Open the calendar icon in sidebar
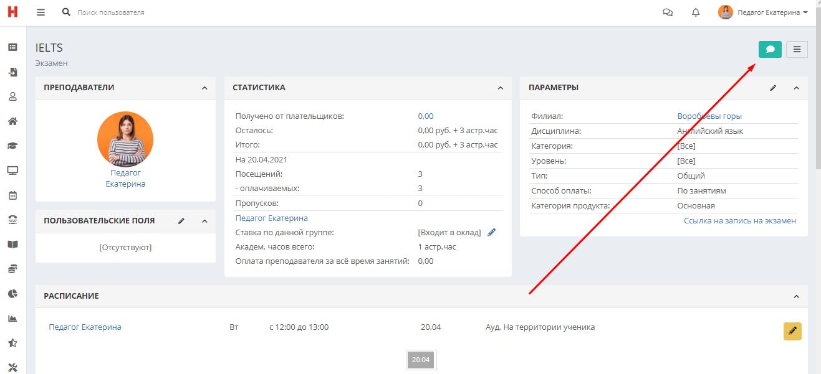 coord(12,195)
